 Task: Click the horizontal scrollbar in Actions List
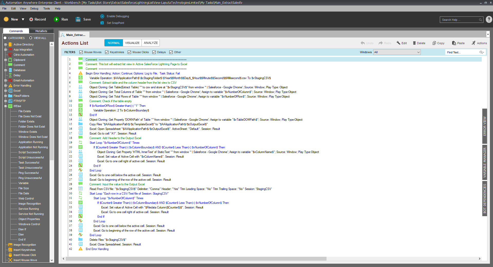[196, 259]
